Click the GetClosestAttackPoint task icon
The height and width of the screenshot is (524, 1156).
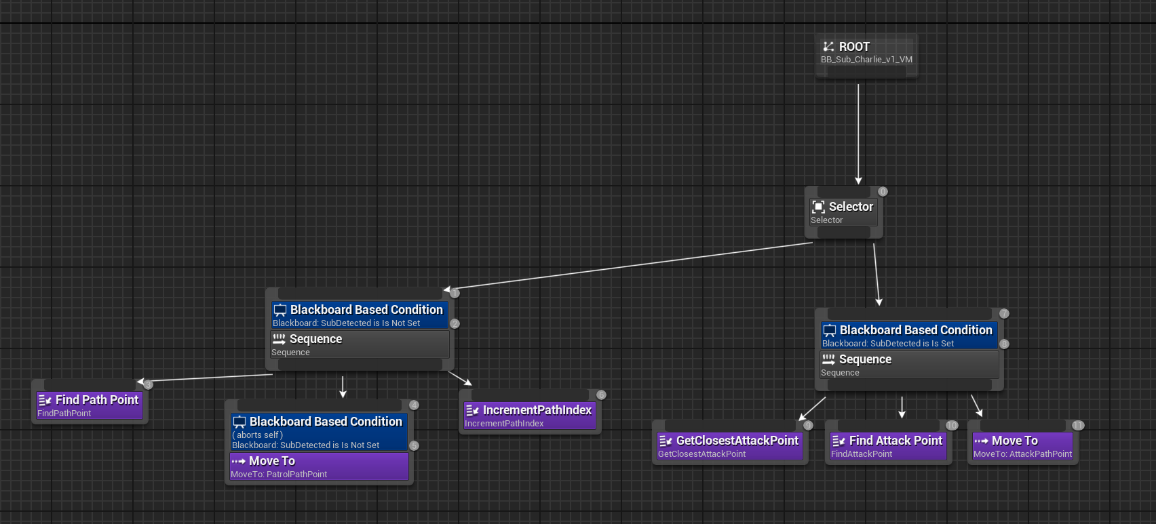pyautogui.click(x=666, y=441)
